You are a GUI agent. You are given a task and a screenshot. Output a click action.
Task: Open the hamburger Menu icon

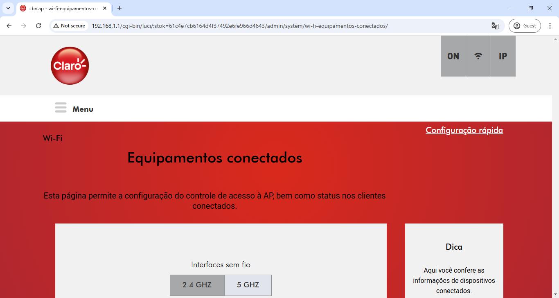pyautogui.click(x=61, y=108)
